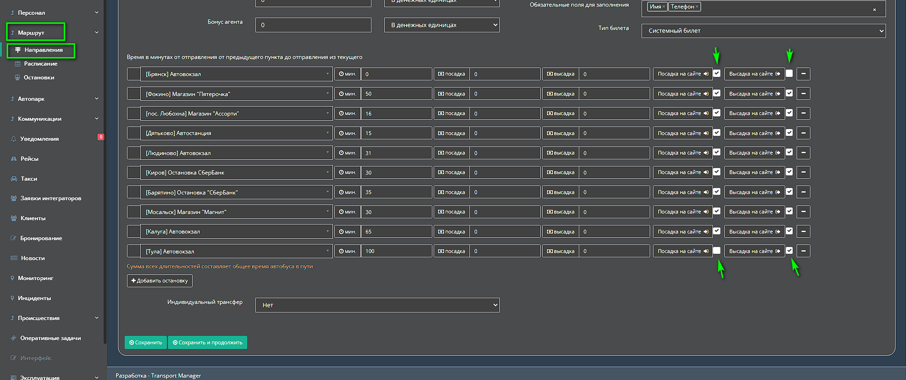Click the Сохранить button
The image size is (906, 380).
[146, 342]
